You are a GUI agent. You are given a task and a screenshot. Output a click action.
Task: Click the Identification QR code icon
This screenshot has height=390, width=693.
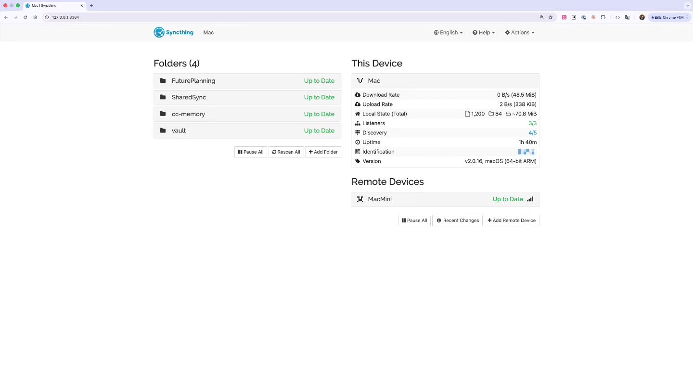click(x=358, y=152)
